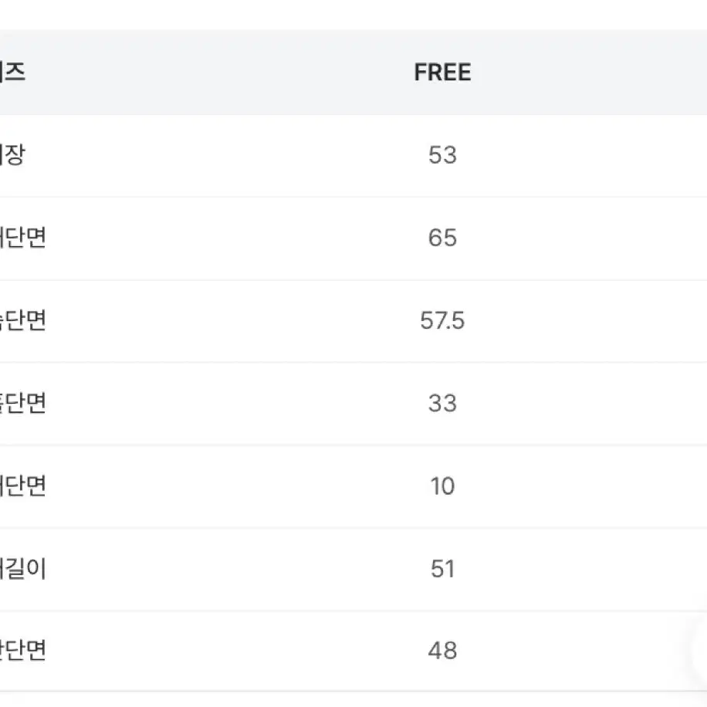The width and height of the screenshot is (707, 707).
Task: Select the 단면 label beside value 65
Action: [22, 238]
